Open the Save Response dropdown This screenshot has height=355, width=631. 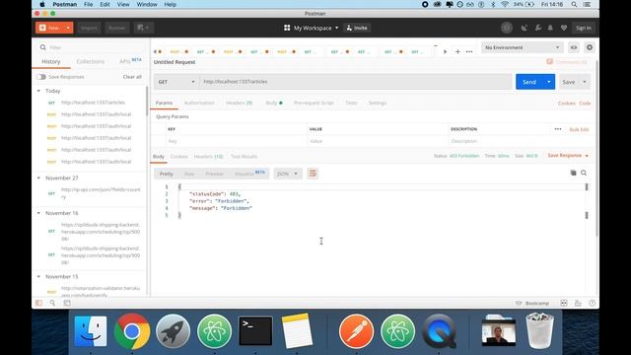point(568,156)
